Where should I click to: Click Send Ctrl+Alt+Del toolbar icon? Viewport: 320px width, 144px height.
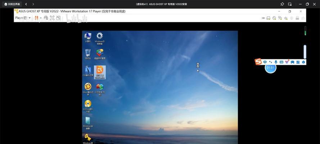coord(46,18)
